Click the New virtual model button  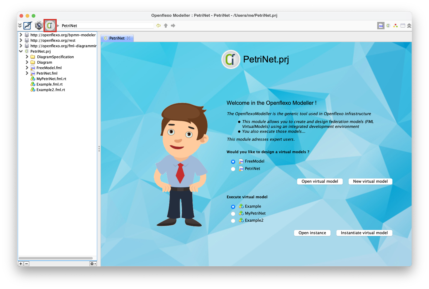(x=370, y=182)
